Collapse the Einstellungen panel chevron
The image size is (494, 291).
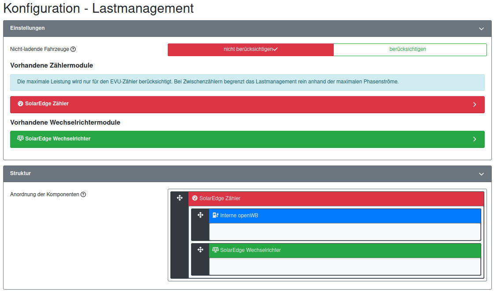(481, 29)
